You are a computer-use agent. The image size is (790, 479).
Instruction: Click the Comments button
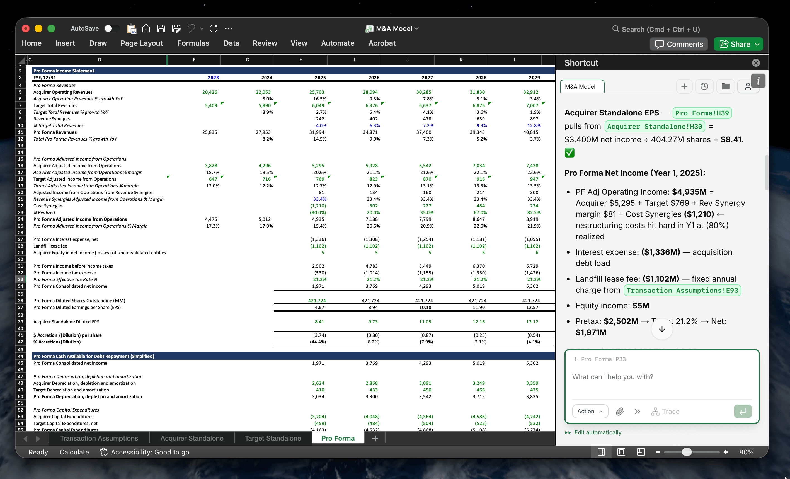coord(679,44)
